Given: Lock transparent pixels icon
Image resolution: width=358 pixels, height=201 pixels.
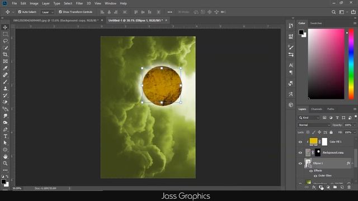Looking at the screenshot, I should 308,132.
